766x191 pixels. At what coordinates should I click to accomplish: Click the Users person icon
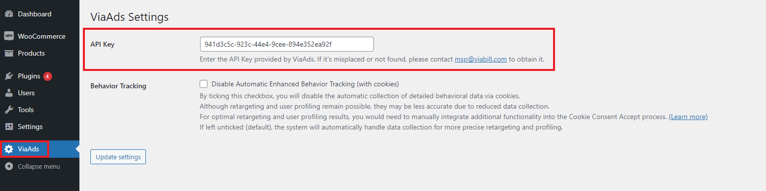[x=8, y=93]
